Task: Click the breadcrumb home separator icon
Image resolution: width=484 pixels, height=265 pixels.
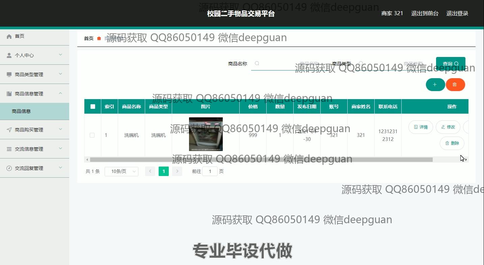Action: [x=99, y=38]
